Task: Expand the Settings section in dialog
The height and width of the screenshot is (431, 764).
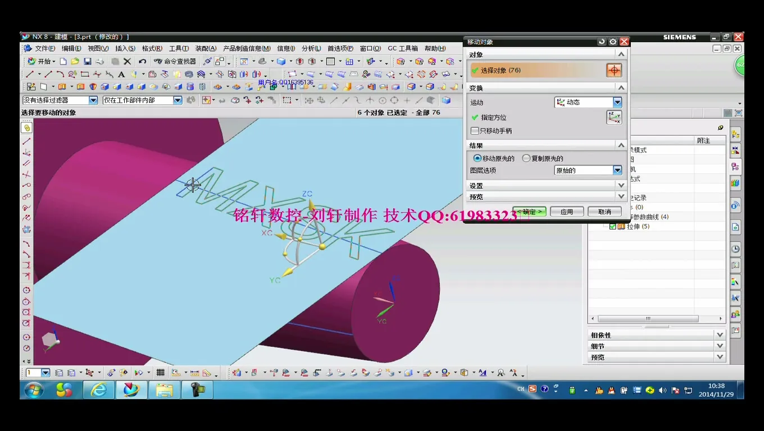Action: [621, 185]
